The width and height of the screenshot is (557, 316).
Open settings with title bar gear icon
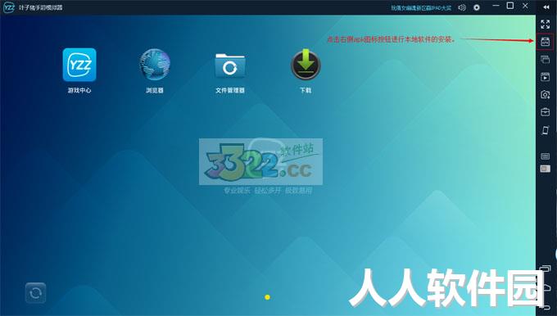[477, 7]
